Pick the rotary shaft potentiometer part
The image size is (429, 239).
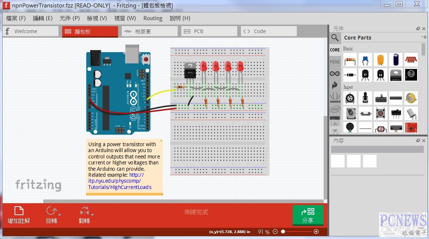[365, 98]
